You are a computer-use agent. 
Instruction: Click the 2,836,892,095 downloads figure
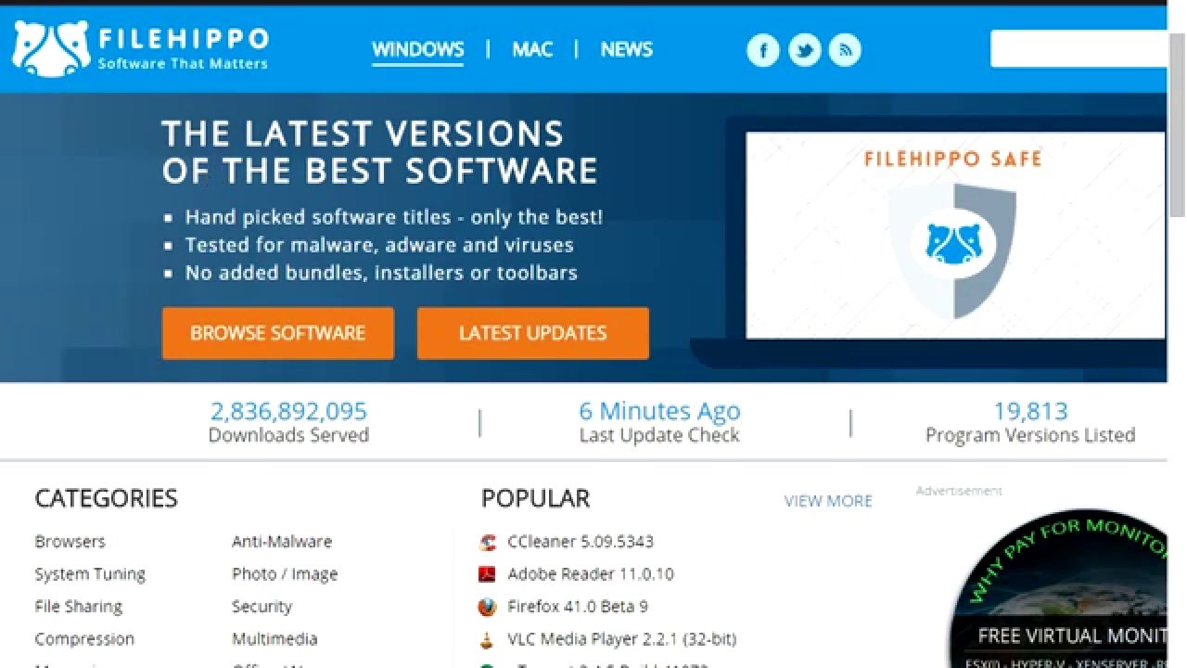(x=288, y=411)
